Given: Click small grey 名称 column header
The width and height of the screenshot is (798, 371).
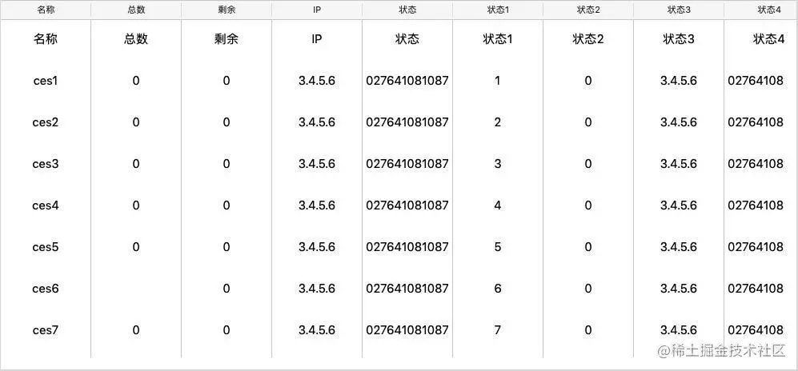Looking at the screenshot, I should point(46,10).
